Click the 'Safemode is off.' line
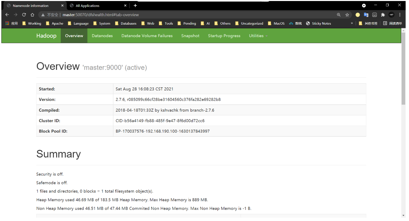This screenshot has width=409, height=221. coord(52,183)
